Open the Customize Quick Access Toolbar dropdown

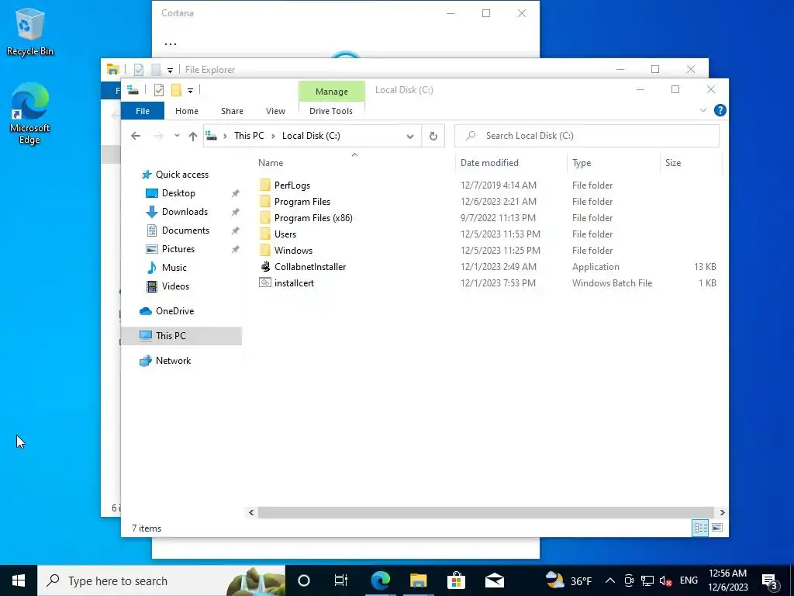(x=191, y=91)
